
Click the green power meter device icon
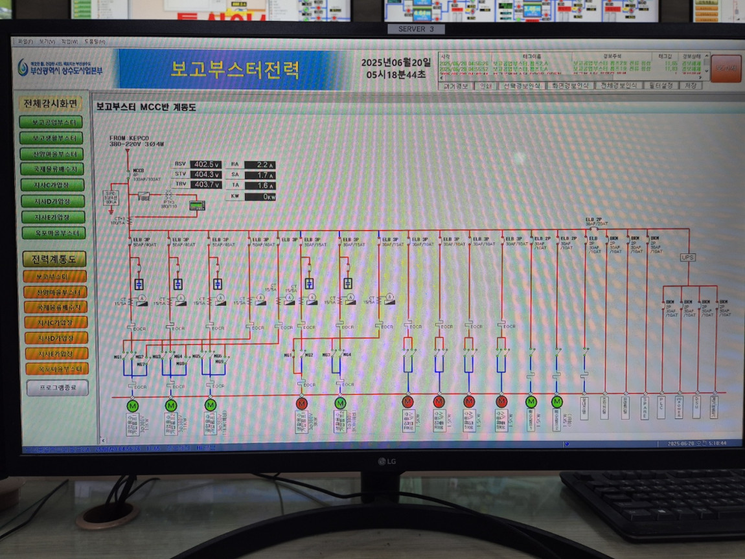pyautogui.click(x=197, y=205)
